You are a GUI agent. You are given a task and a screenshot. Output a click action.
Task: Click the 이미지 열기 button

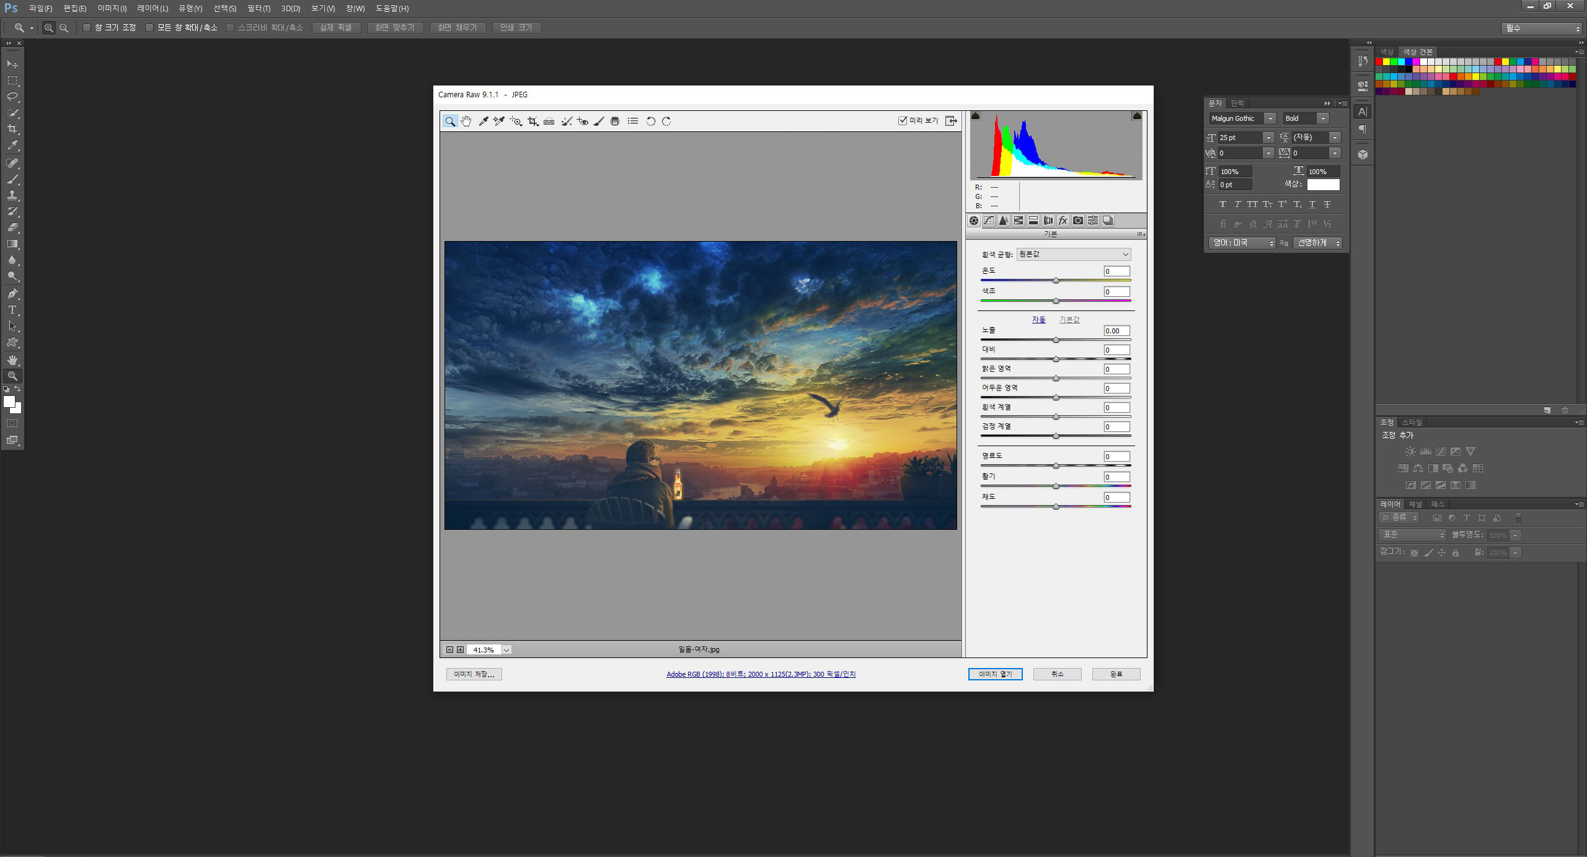click(x=995, y=674)
